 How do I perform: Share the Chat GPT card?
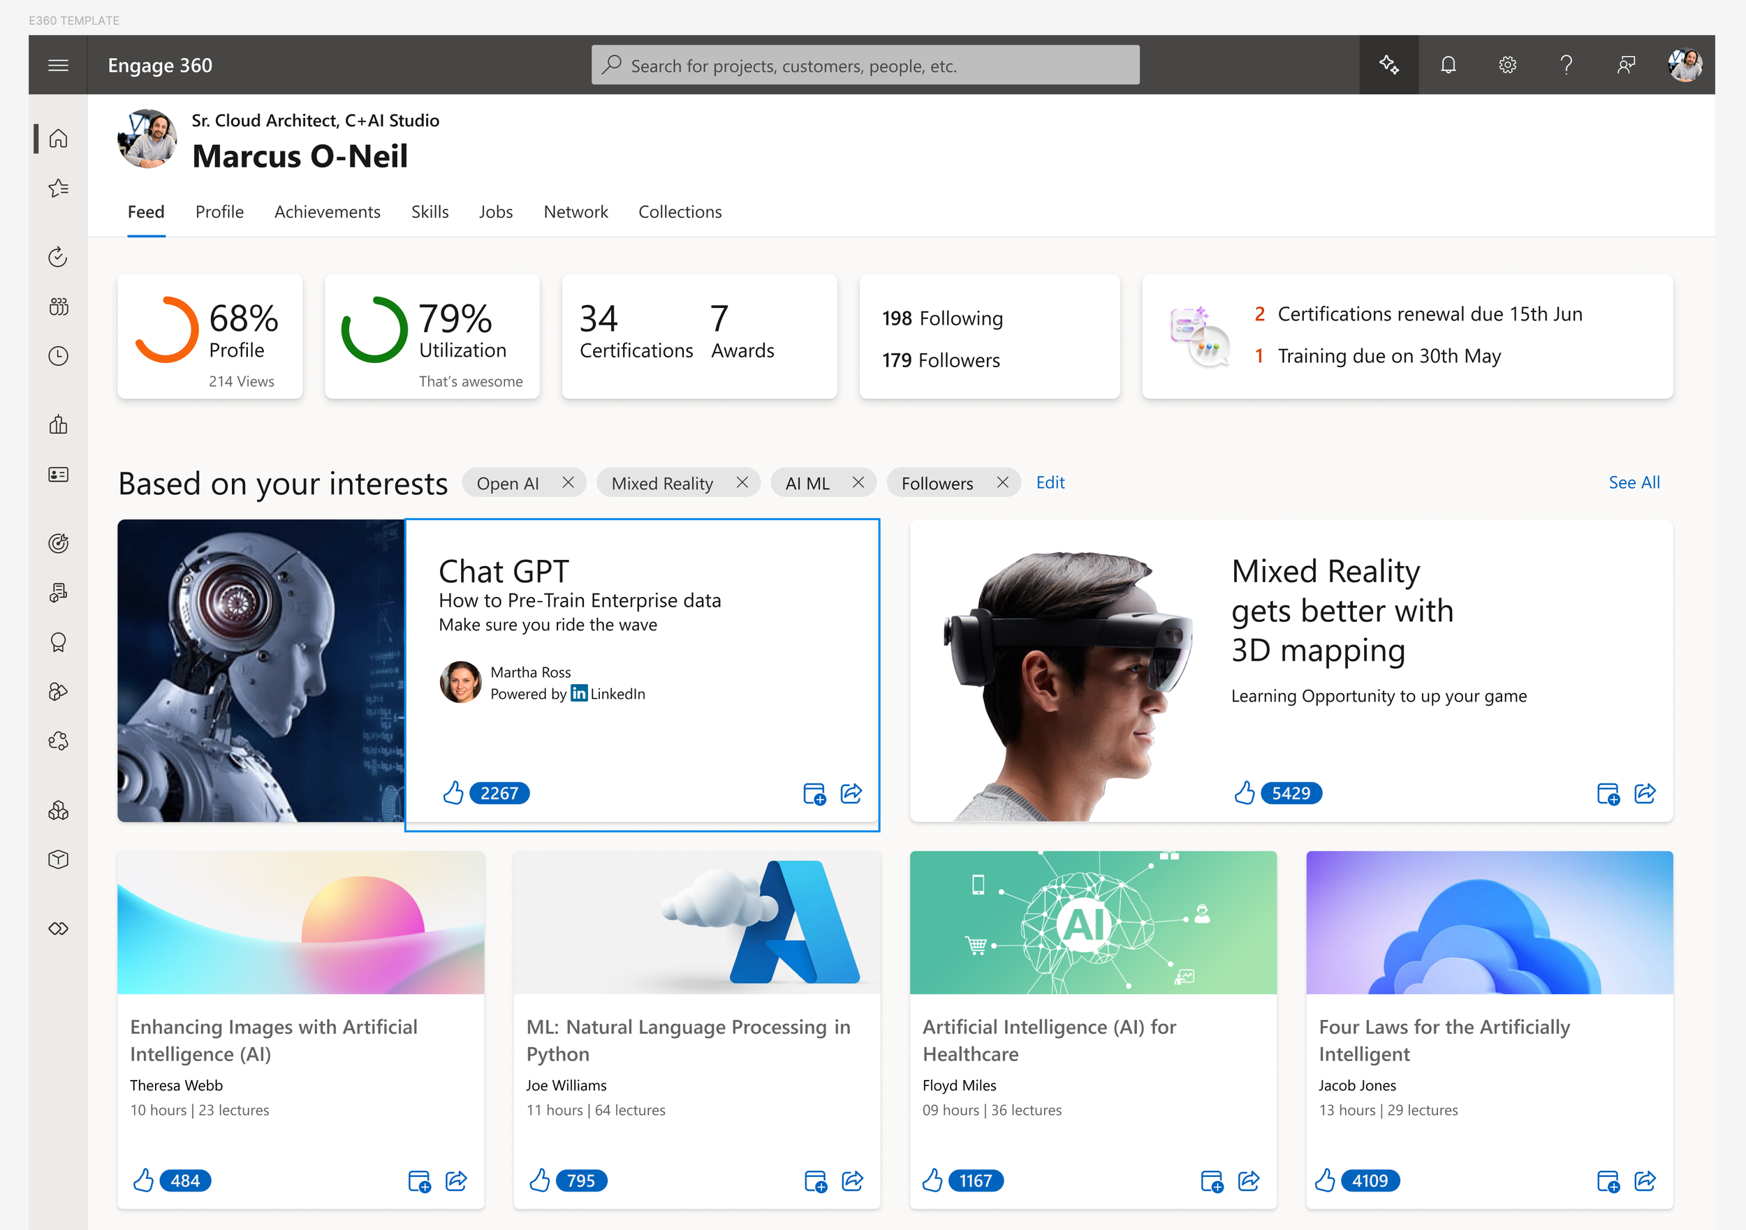pyautogui.click(x=851, y=794)
